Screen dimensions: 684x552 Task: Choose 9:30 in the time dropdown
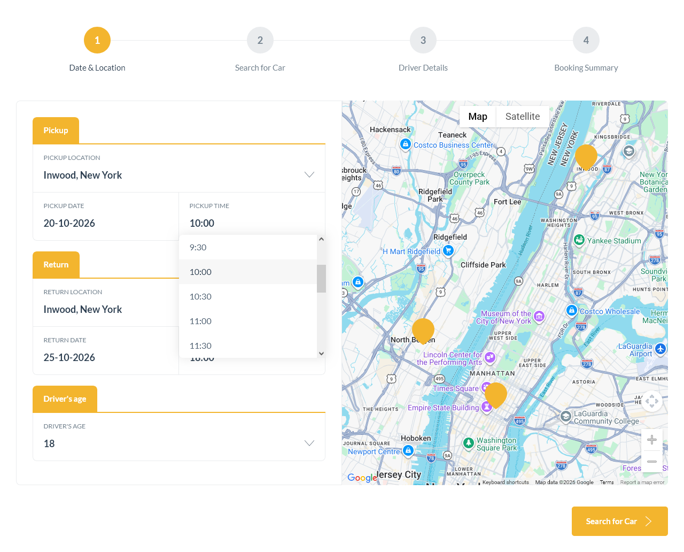tap(198, 247)
